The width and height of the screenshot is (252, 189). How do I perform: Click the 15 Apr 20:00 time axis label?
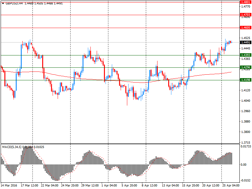pyautogui.click(x=191, y=186)
